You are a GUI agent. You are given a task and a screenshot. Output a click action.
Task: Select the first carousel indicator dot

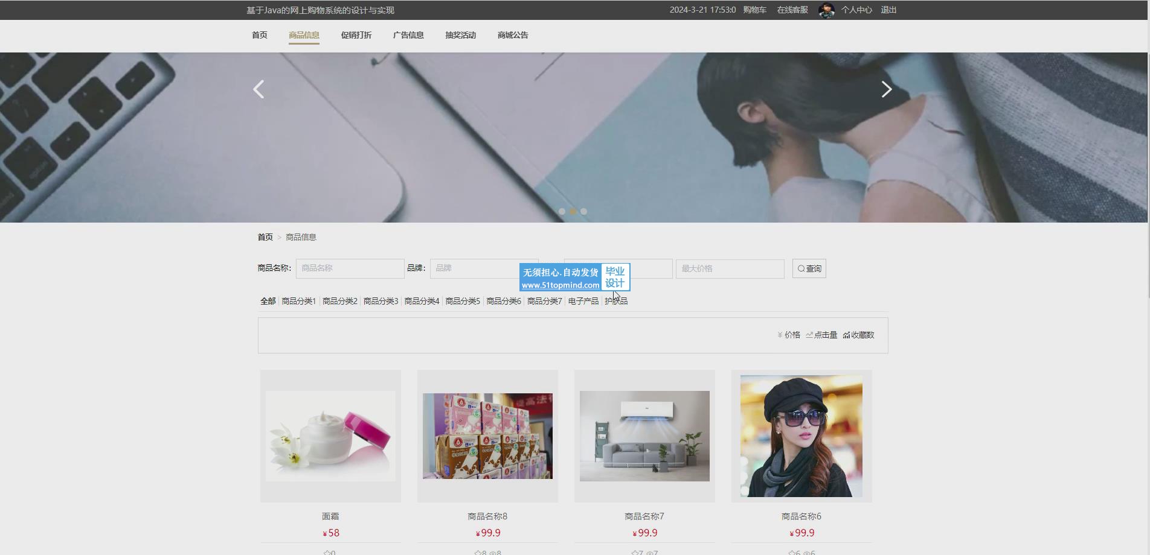[562, 212]
